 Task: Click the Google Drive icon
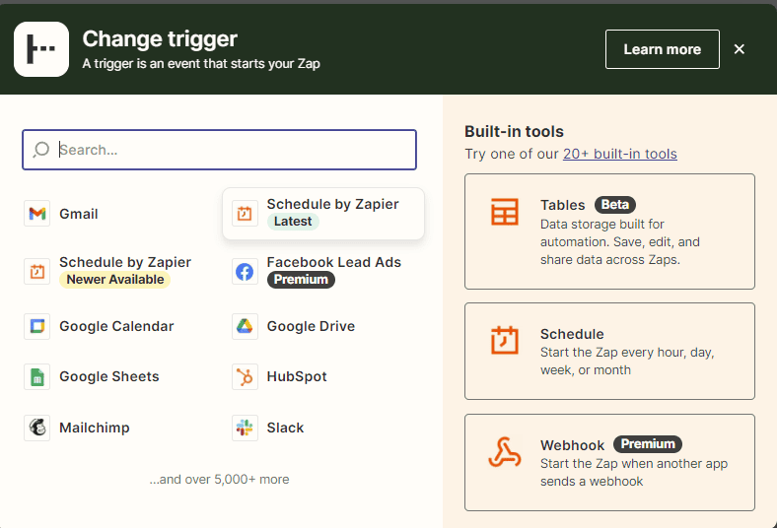pos(245,326)
